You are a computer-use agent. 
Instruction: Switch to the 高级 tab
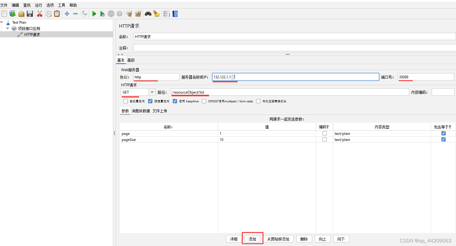point(131,60)
